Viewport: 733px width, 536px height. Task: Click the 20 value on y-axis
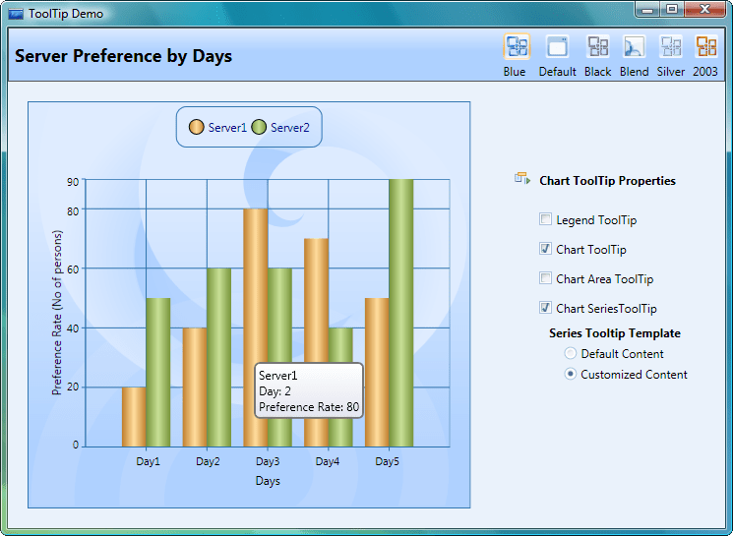pyautogui.click(x=73, y=387)
